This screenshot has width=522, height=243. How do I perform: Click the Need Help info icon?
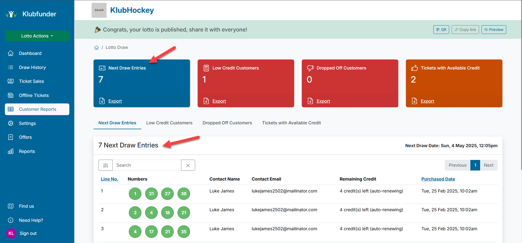point(11,220)
